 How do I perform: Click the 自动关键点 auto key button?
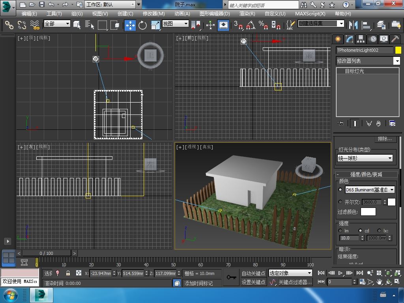coord(253,273)
